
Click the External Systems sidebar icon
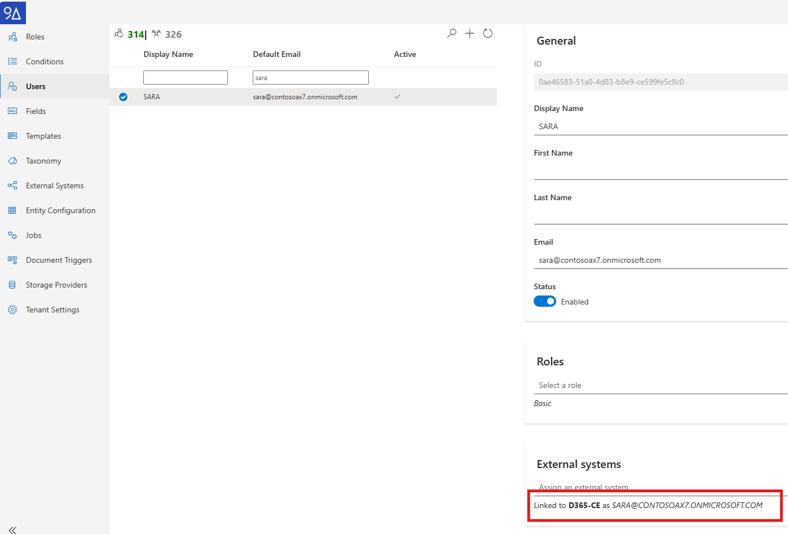(12, 186)
